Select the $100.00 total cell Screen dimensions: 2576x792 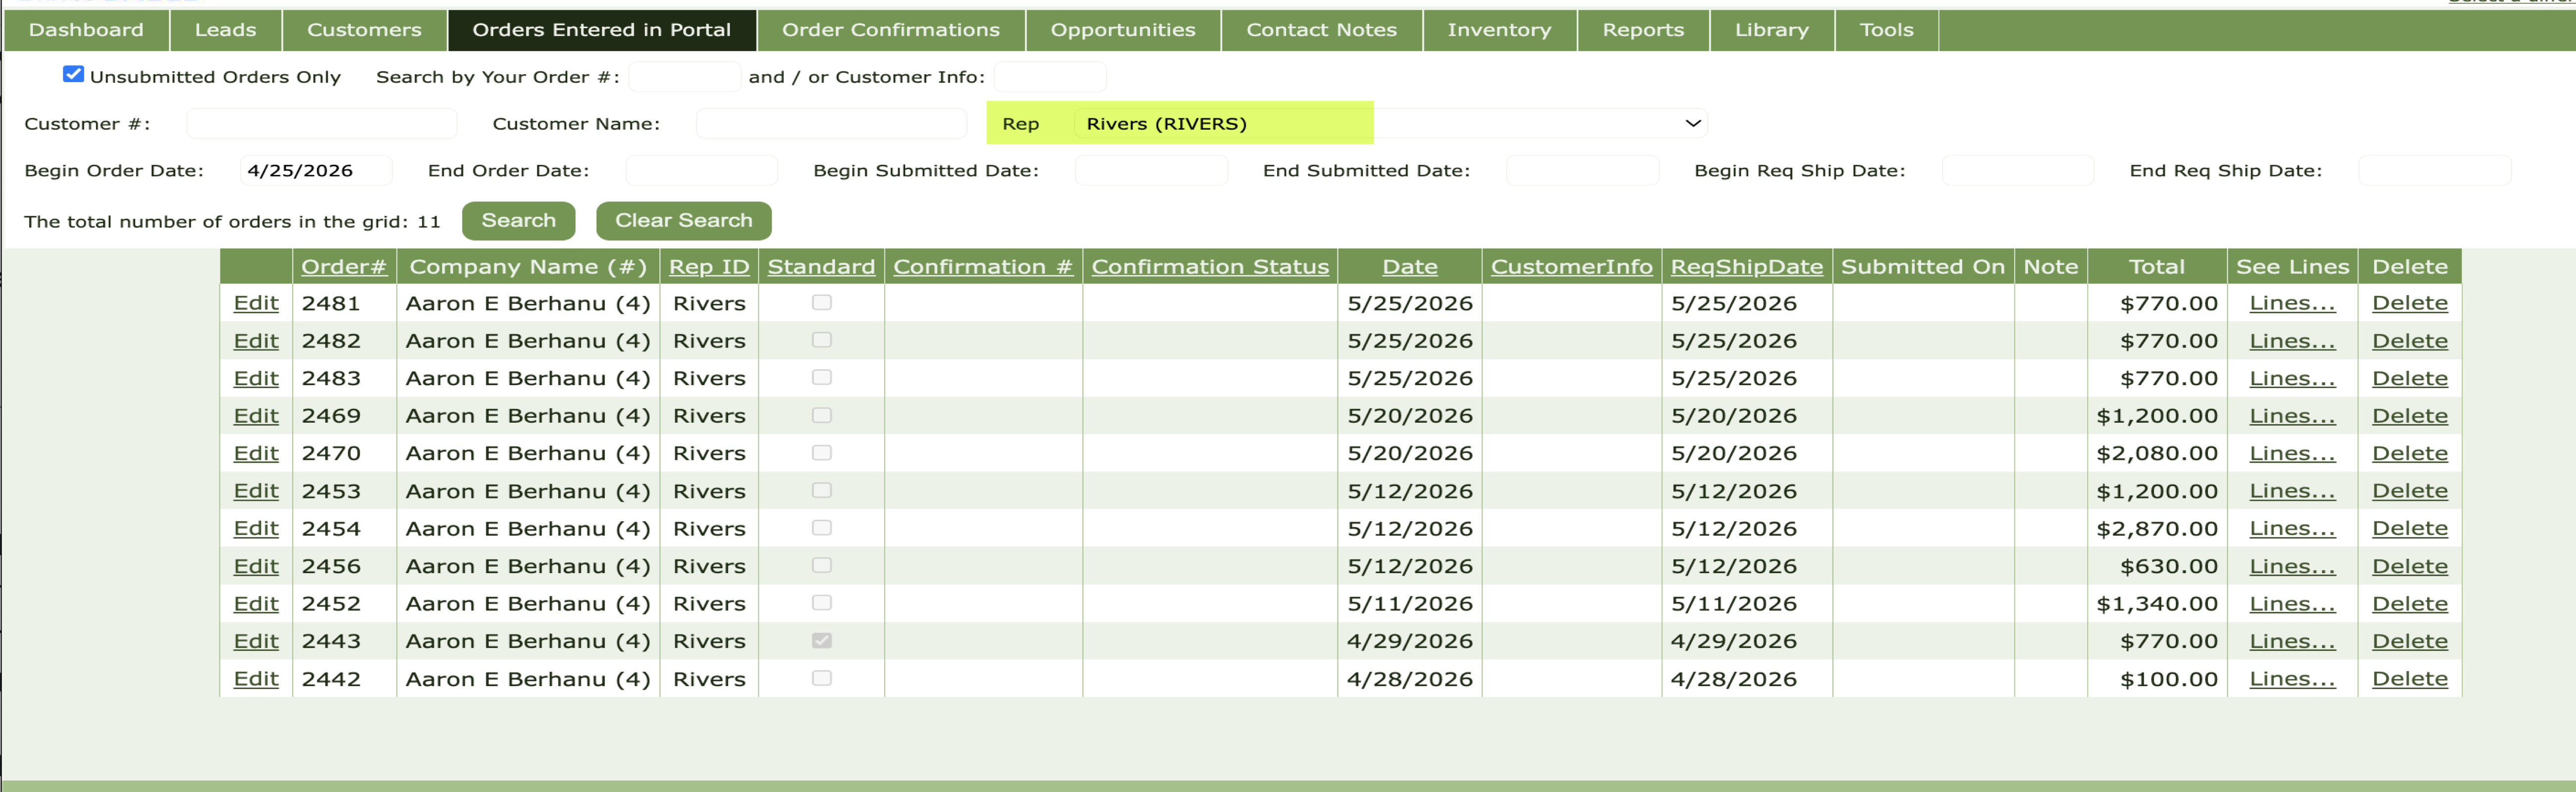coord(2157,679)
